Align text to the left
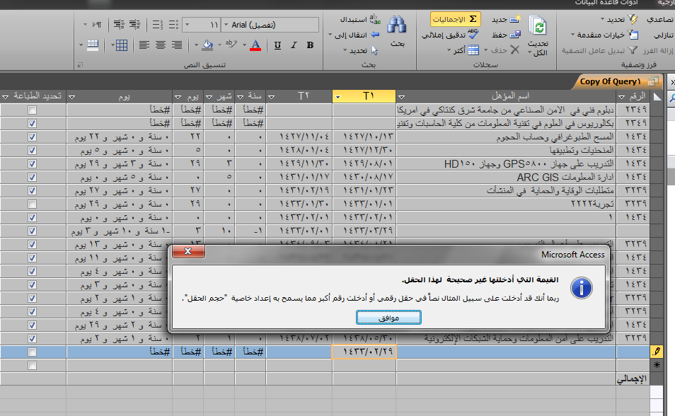The width and height of the screenshot is (675, 416). pyautogui.click(x=144, y=45)
